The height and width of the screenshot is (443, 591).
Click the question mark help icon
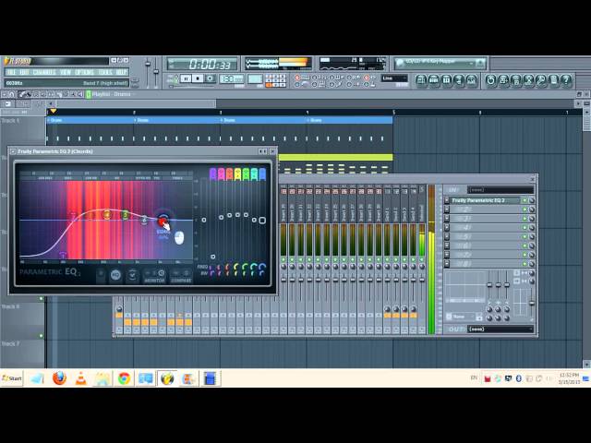click(566, 80)
